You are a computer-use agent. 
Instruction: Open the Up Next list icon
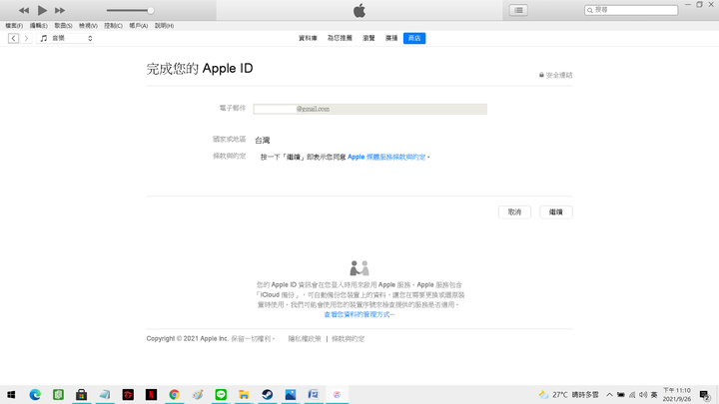click(518, 10)
